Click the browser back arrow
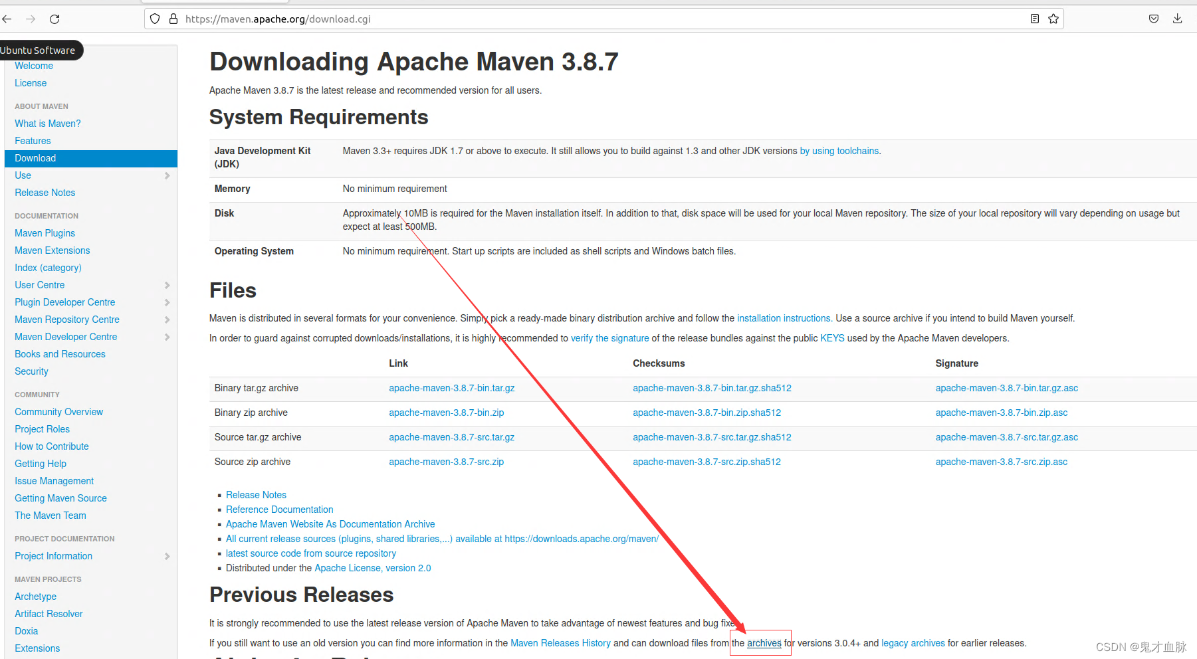The image size is (1197, 659). coord(7,19)
